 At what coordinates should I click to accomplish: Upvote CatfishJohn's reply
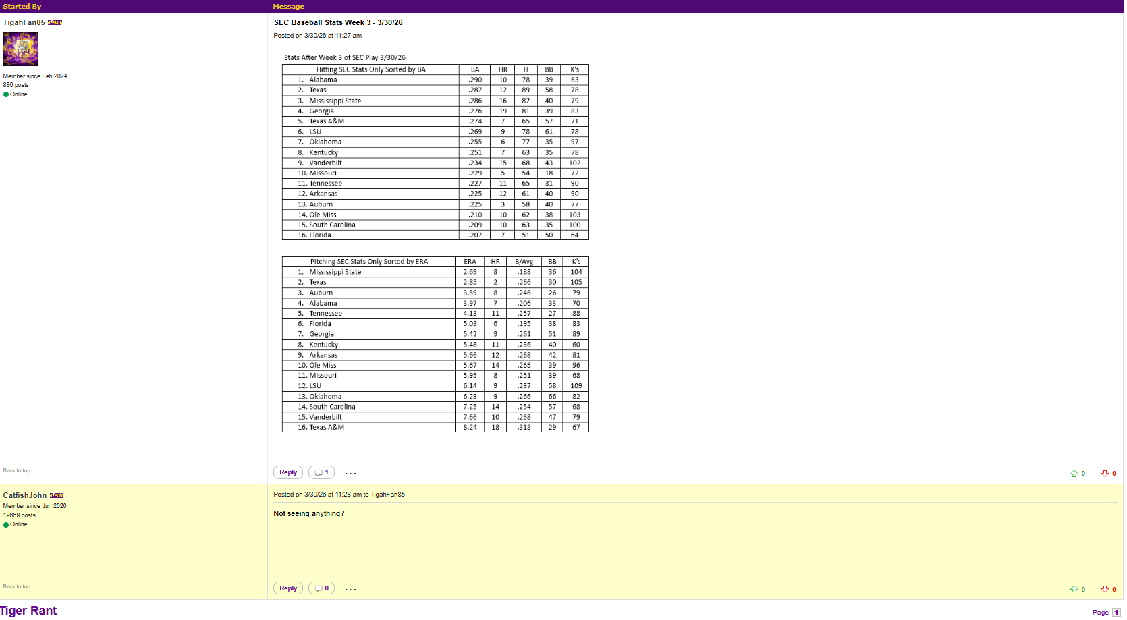coord(1074,590)
